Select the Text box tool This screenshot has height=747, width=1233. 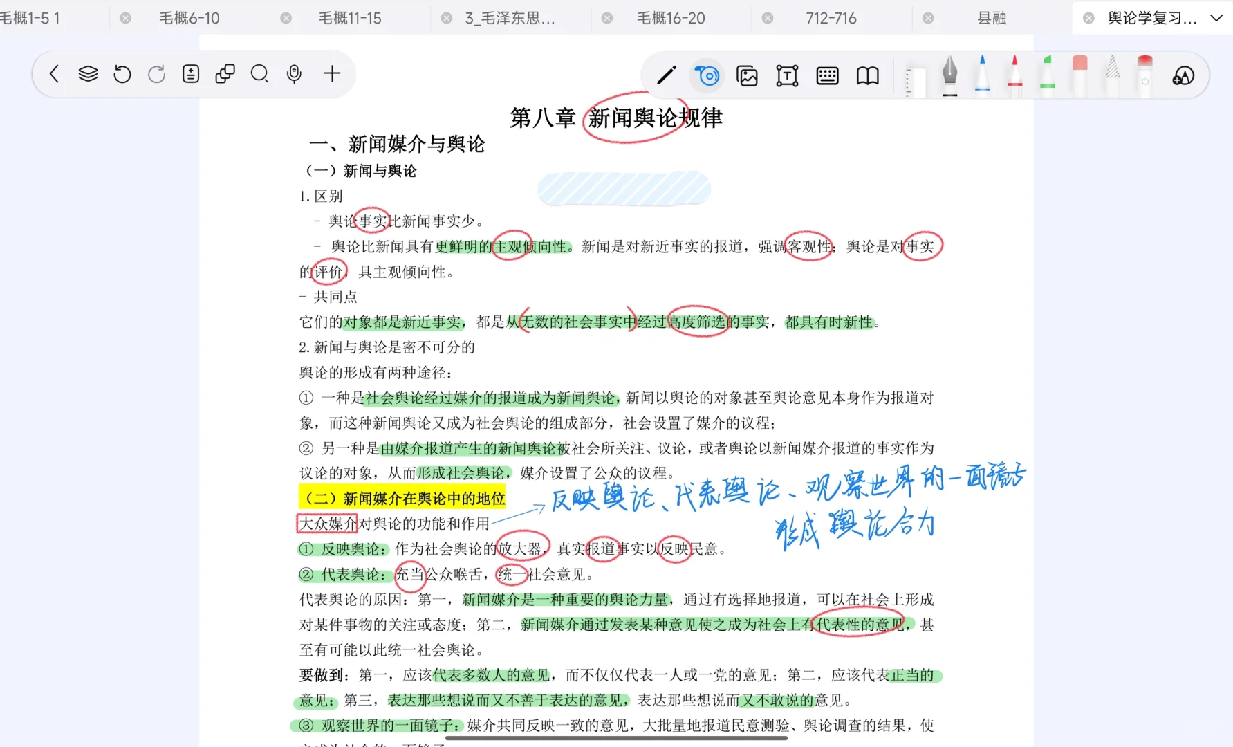point(787,75)
